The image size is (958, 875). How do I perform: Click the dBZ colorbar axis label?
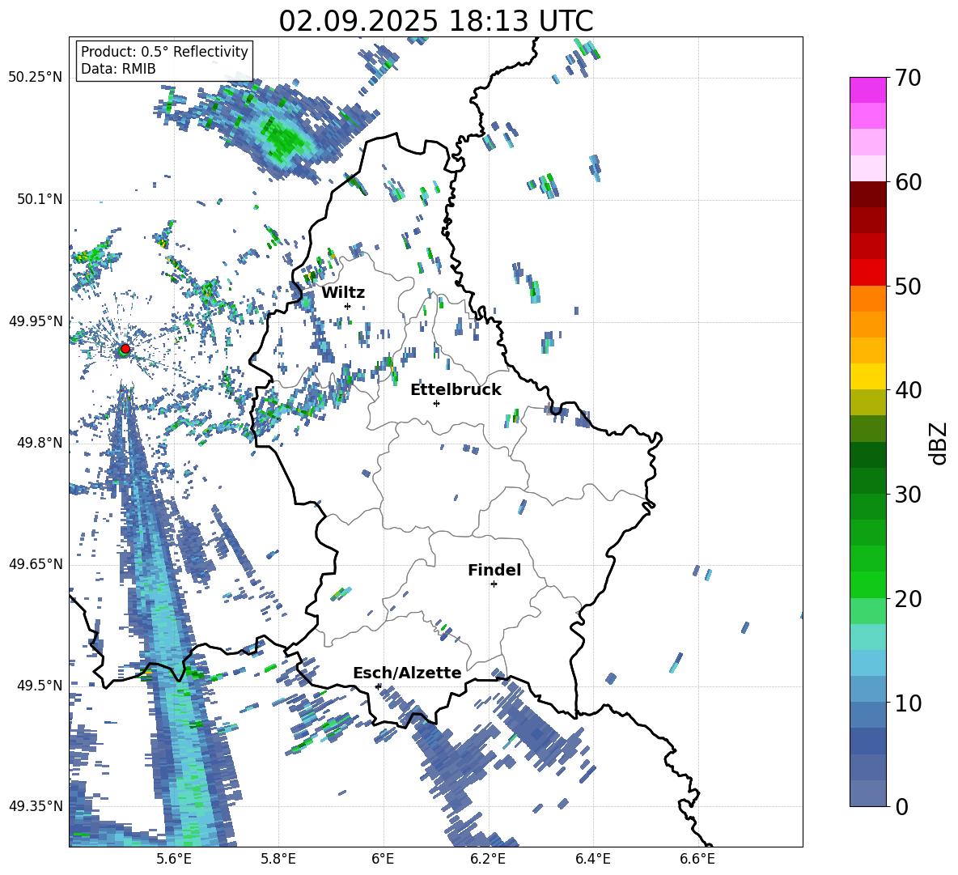click(939, 443)
